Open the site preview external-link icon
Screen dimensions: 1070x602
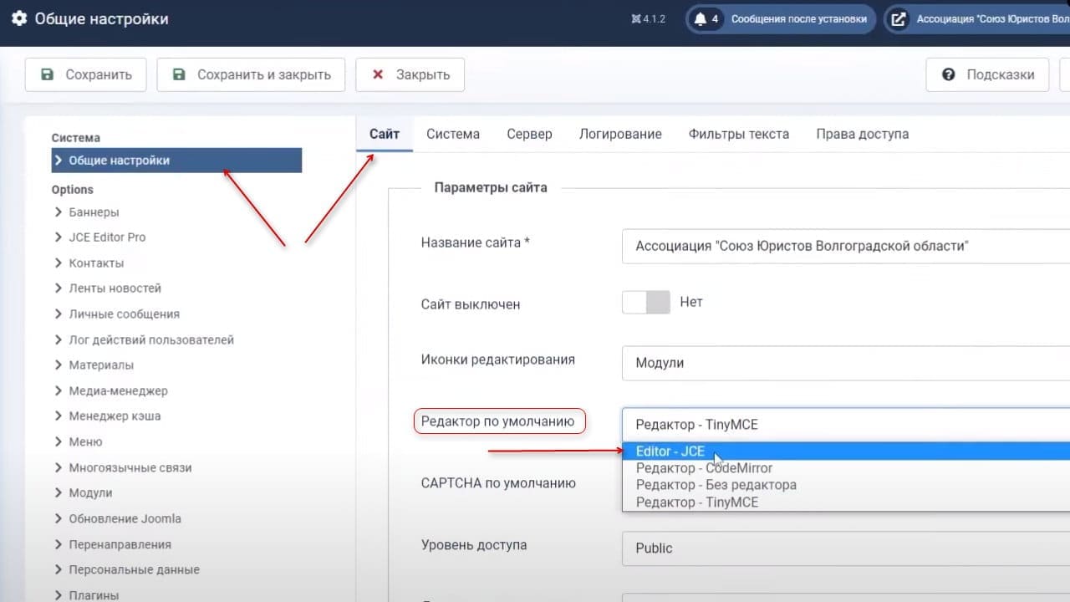(898, 19)
